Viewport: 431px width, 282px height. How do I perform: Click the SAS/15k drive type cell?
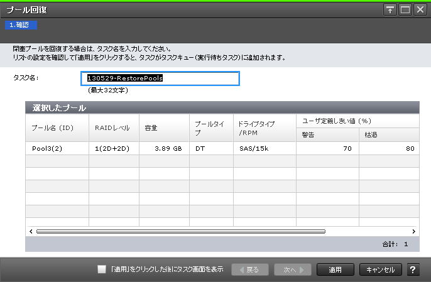pyautogui.click(x=265, y=149)
